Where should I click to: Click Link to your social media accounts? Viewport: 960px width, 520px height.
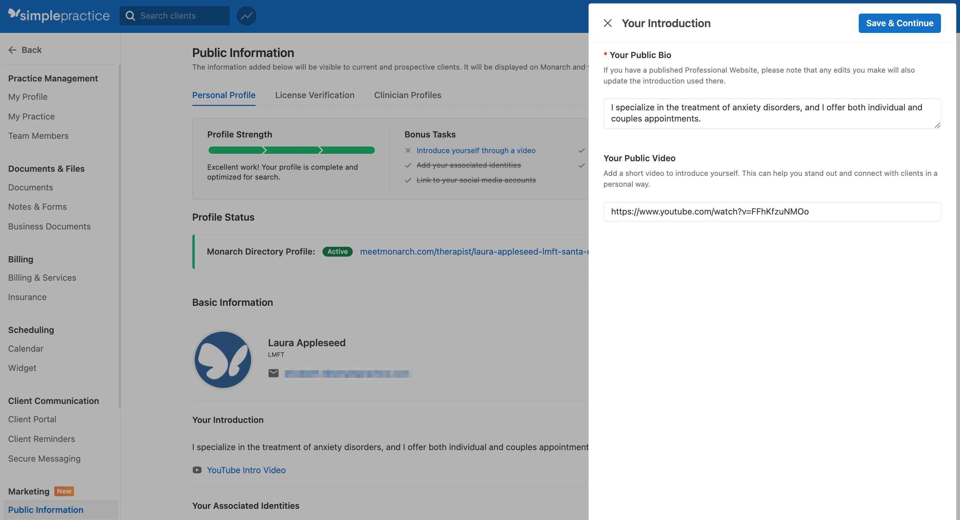[x=476, y=180]
